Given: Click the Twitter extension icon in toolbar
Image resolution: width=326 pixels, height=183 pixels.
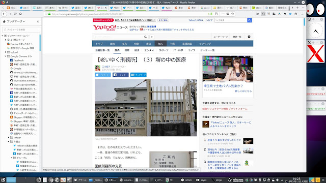Looking at the screenshot, I should pyautogui.click(x=290, y=14).
